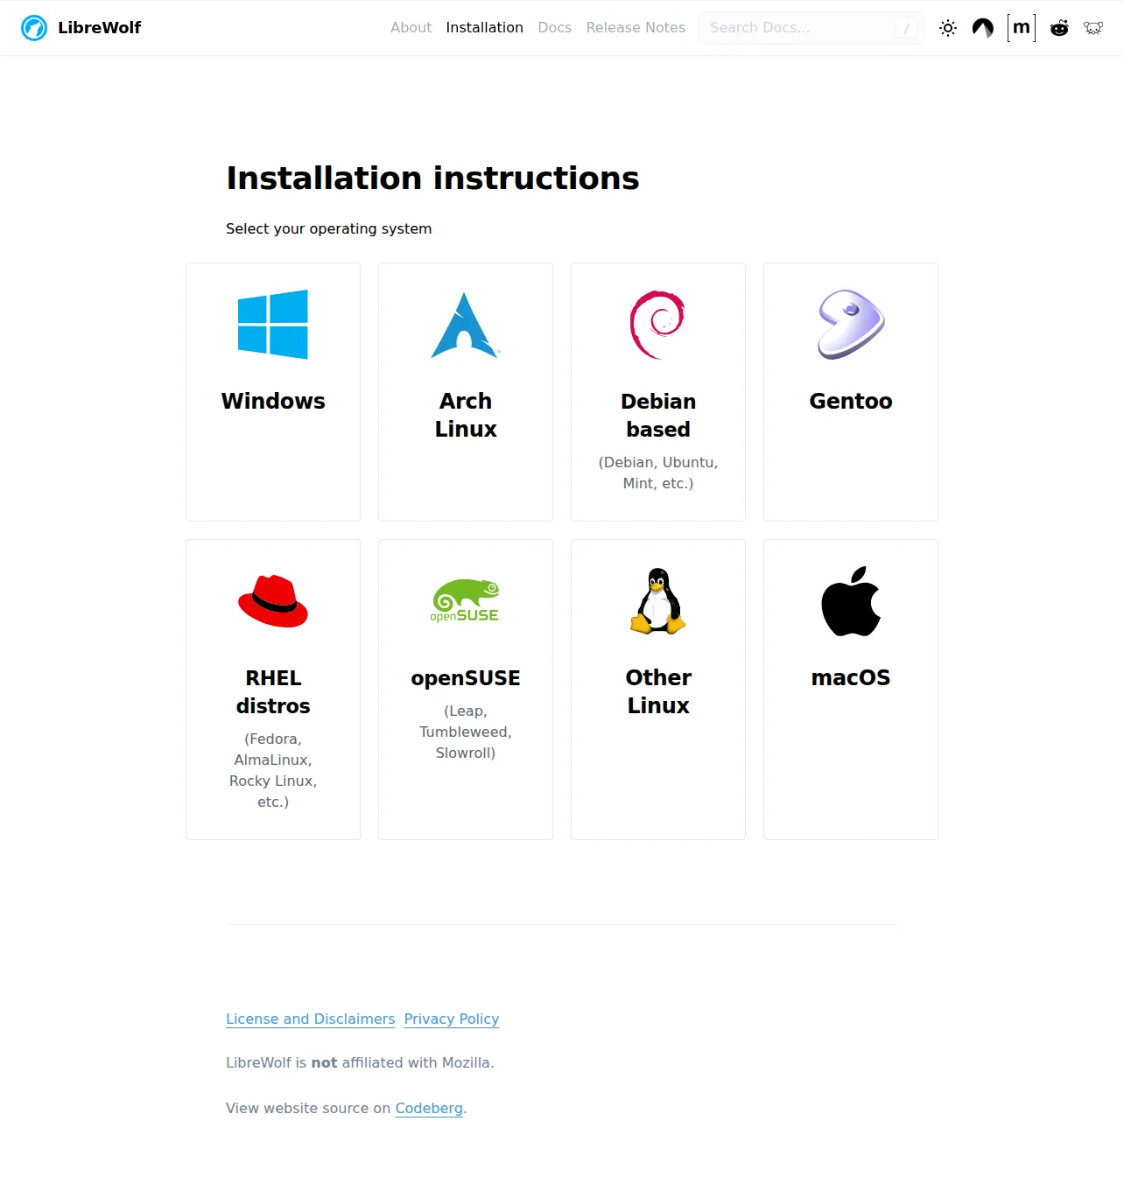Screen dimensions: 1124x1177
Task: Select the Apple logo
Action: coord(851,601)
